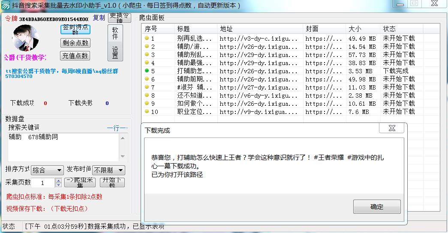Increase 采集页数 with up spinner arrow

click(x=59, y=180)
